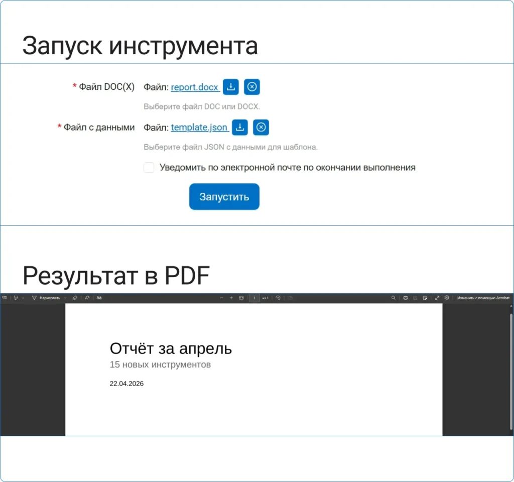Select the Нарисовать draw tool
This screenshot has height=482, width=514.
point(46,298)
